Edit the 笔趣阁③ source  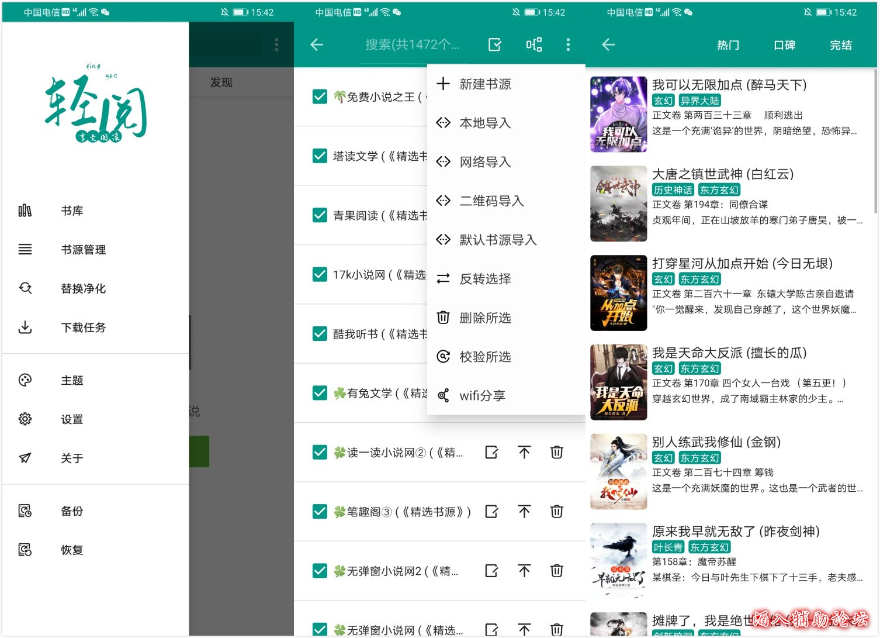pos(492,512)
